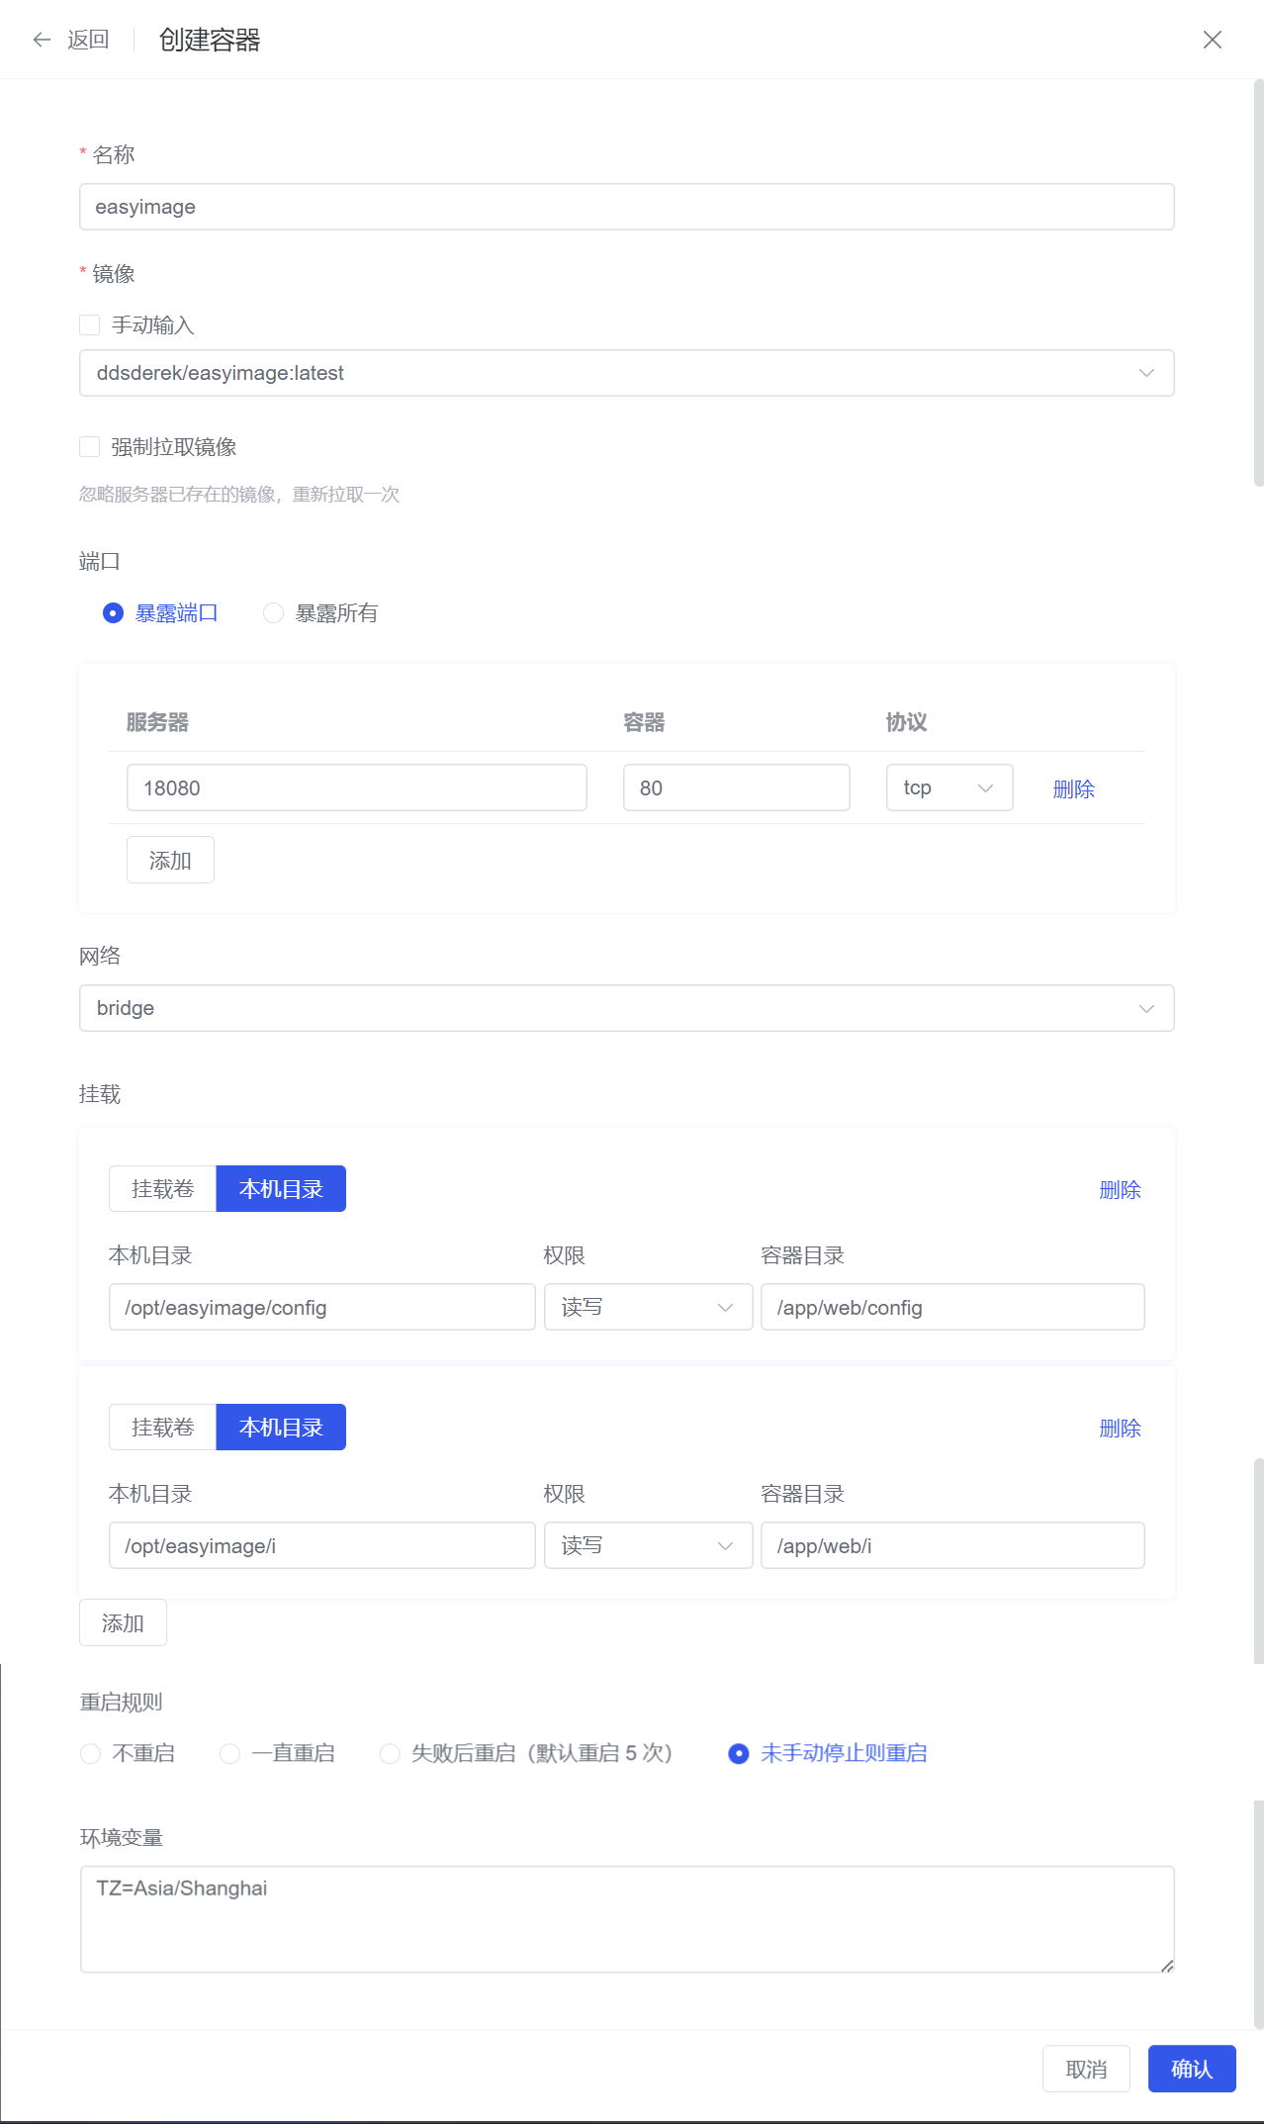This screenshot has height=2124, width=1264.
Task: Switch first mount to volume tab
Action: [x=163, y=1189]
